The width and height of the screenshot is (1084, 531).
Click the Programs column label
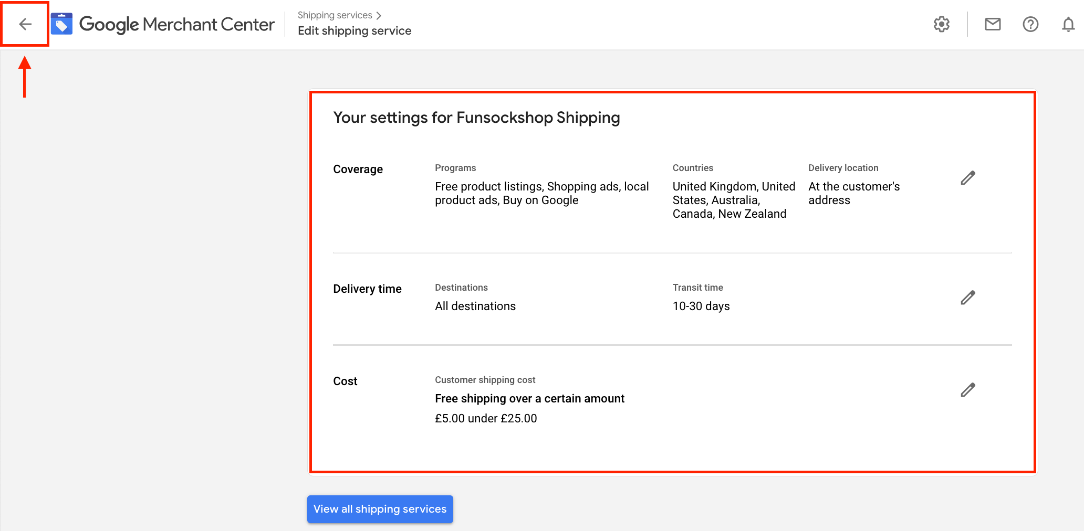tap(455, 168)
